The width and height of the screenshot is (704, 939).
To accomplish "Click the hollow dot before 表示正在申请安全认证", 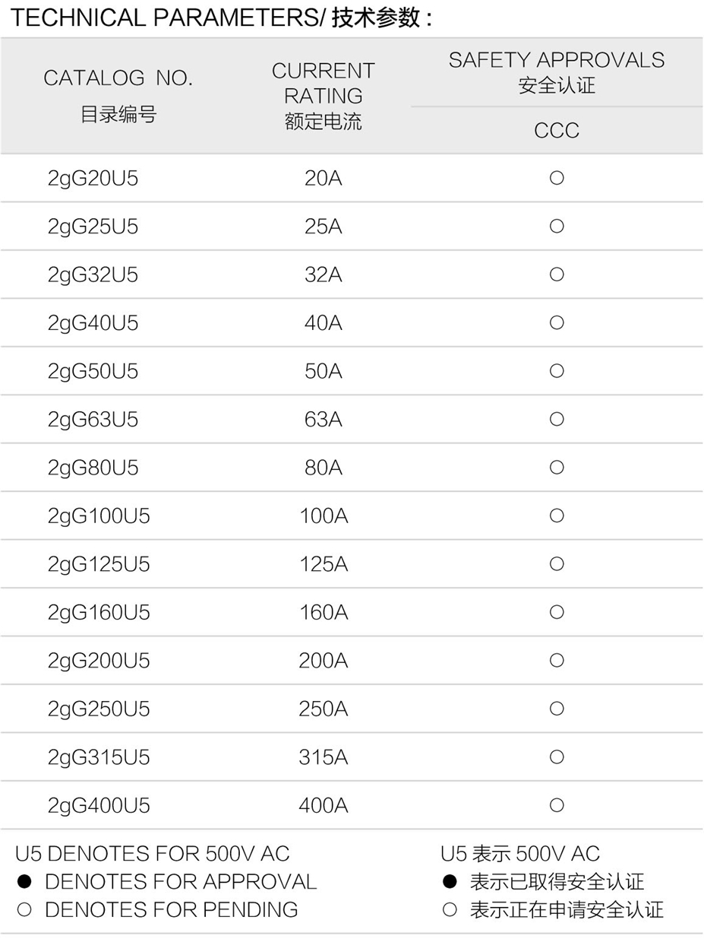I will pos(450,909).
